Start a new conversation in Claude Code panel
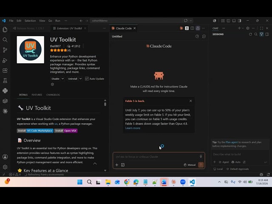 204,36
